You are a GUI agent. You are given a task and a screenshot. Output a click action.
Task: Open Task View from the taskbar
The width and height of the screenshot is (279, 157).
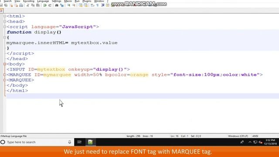pyautogui.click(x=79, y=142)
